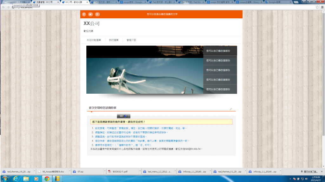Viewport: 325px width, 182px height.
Task: Expand options arrow on the language bar
Action: pos(129,116)
